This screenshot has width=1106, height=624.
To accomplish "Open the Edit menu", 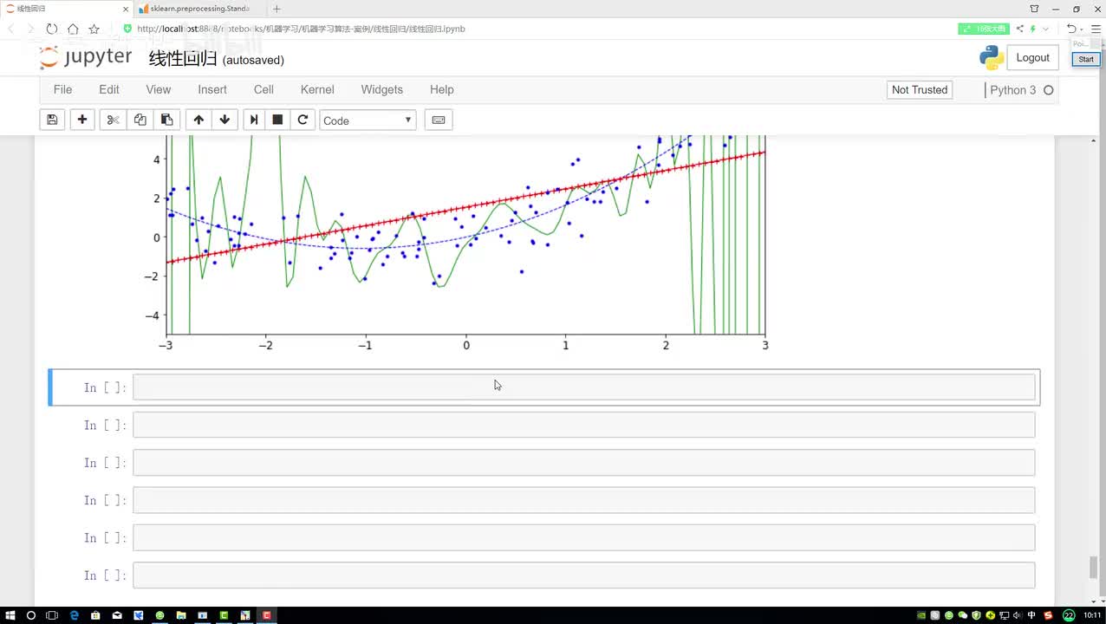I will coord(109,89).
